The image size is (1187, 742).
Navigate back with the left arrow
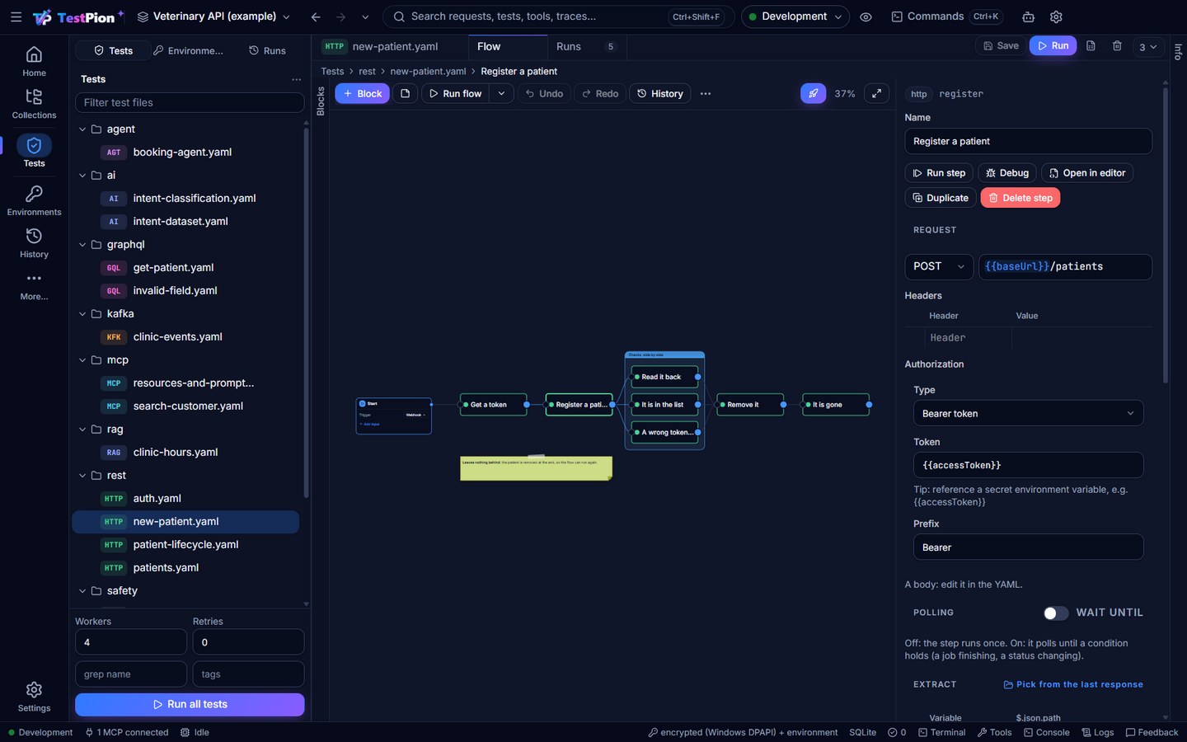tap(316, 16)
